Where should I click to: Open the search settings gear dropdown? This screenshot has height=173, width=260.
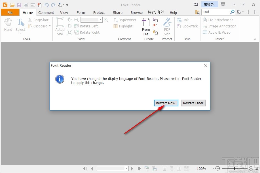[x=240, y=12]
